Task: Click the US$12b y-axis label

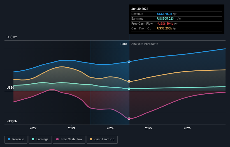Action: (12, 37)
